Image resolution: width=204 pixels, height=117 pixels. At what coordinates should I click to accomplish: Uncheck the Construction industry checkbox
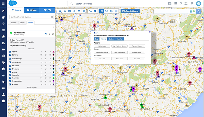[x=10, y=62]
